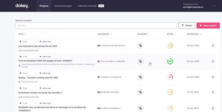Open project 'Elisabeth 1ere, professionnel dans le montage'
222x112 pixels.
52,109
